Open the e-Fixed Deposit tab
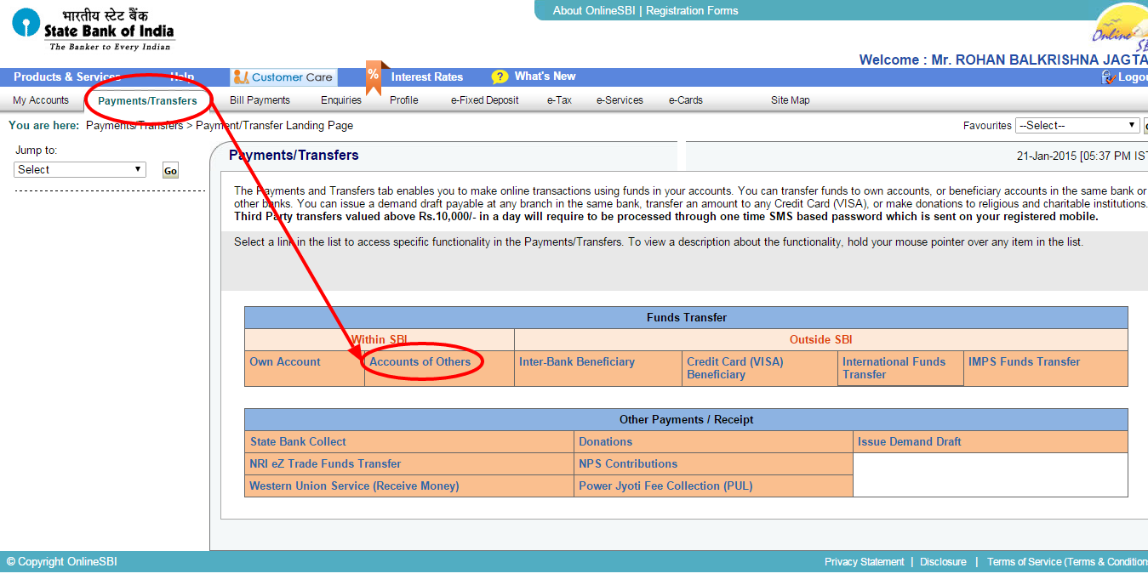Viewport: 1148px width, 585px height. pos(485,100)
